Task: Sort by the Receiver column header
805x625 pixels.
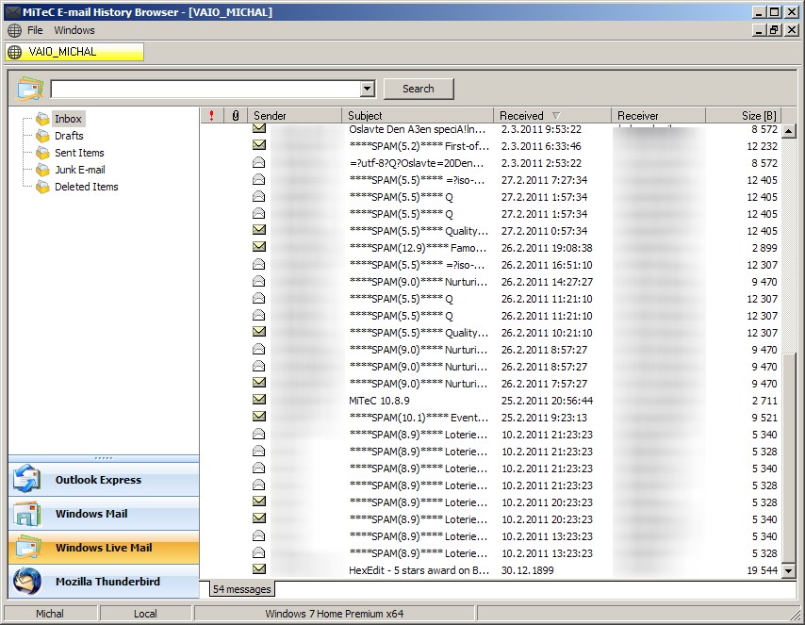Action: [x=658, y=116]
